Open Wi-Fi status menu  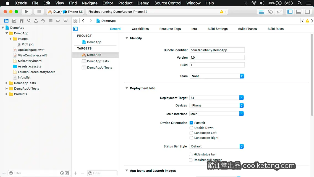[254, 3]
